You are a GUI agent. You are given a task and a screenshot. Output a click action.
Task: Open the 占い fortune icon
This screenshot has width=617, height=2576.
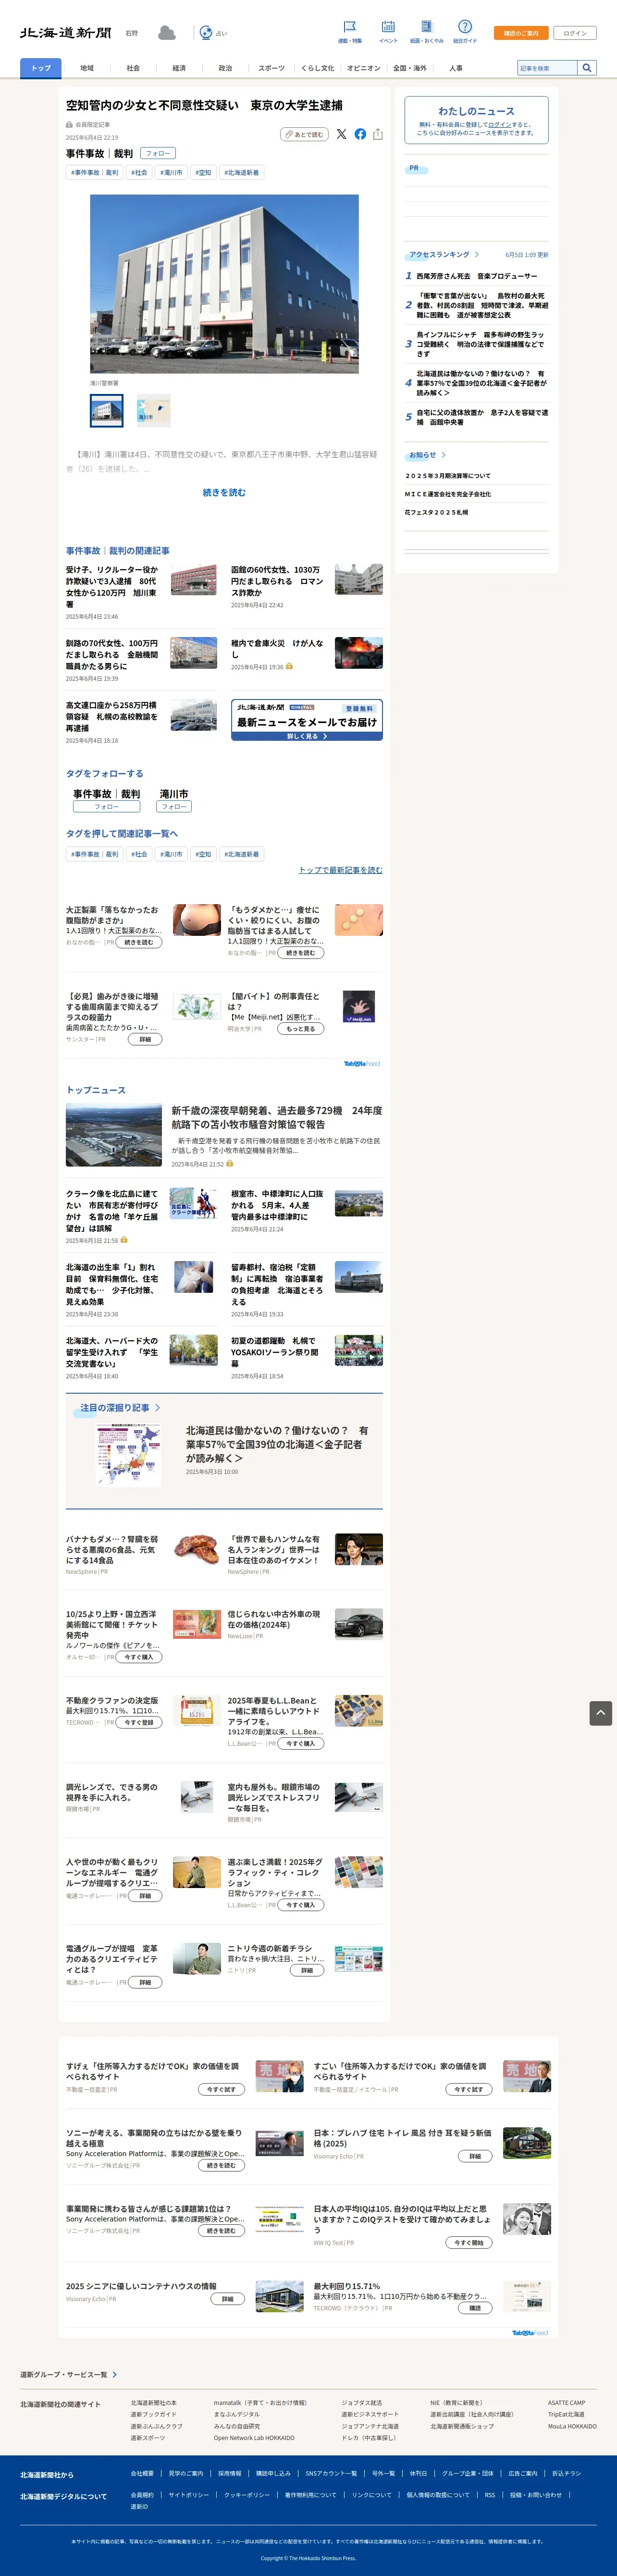point(206,33)
